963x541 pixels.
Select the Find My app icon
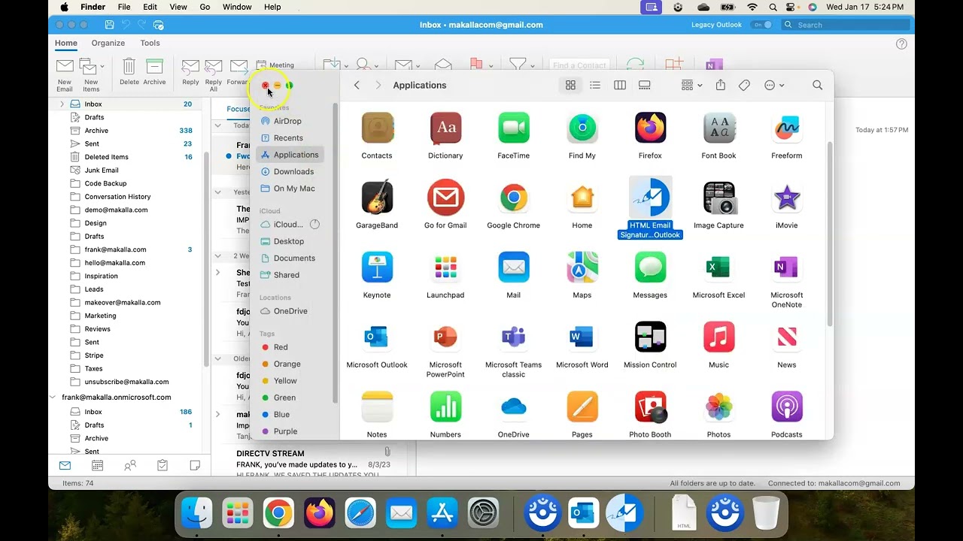[582, 128]
